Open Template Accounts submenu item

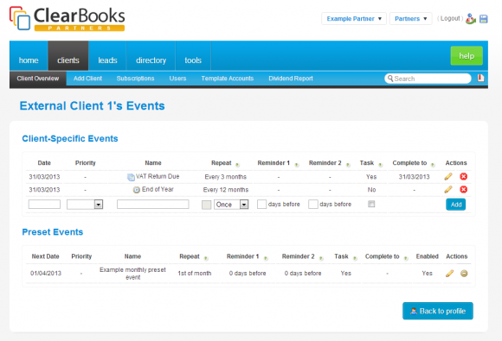[228, 79]
